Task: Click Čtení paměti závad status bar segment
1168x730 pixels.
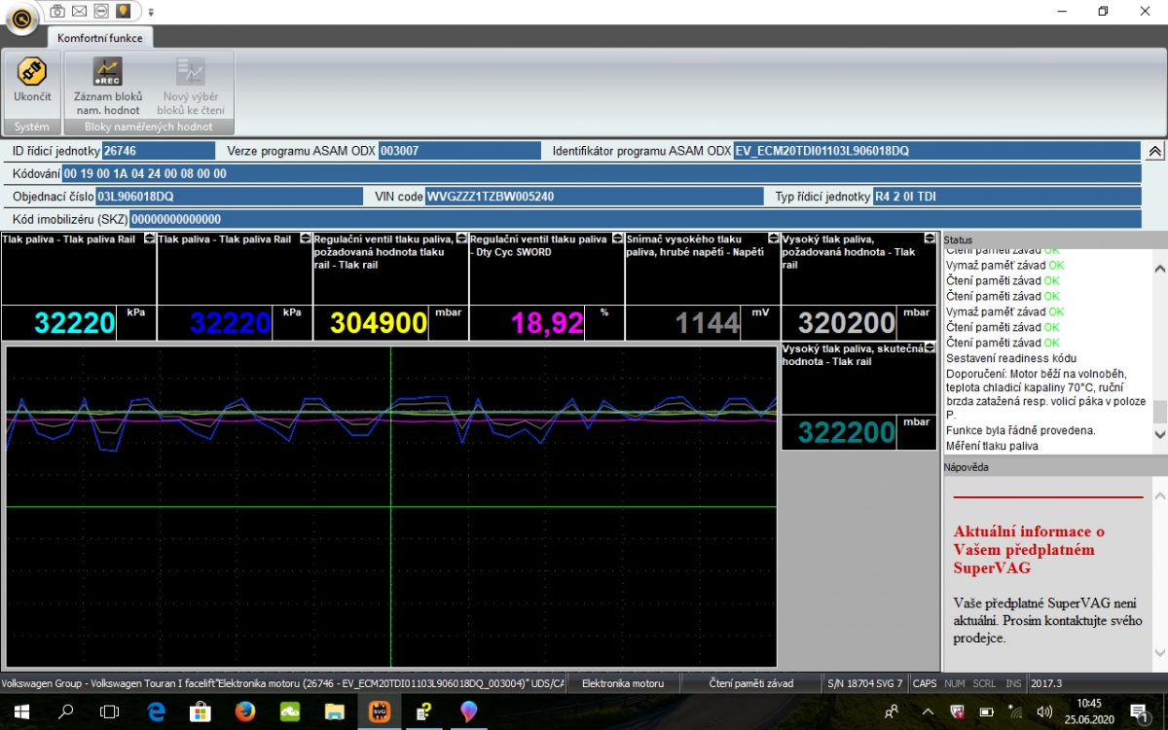Action: pos(750,683)
